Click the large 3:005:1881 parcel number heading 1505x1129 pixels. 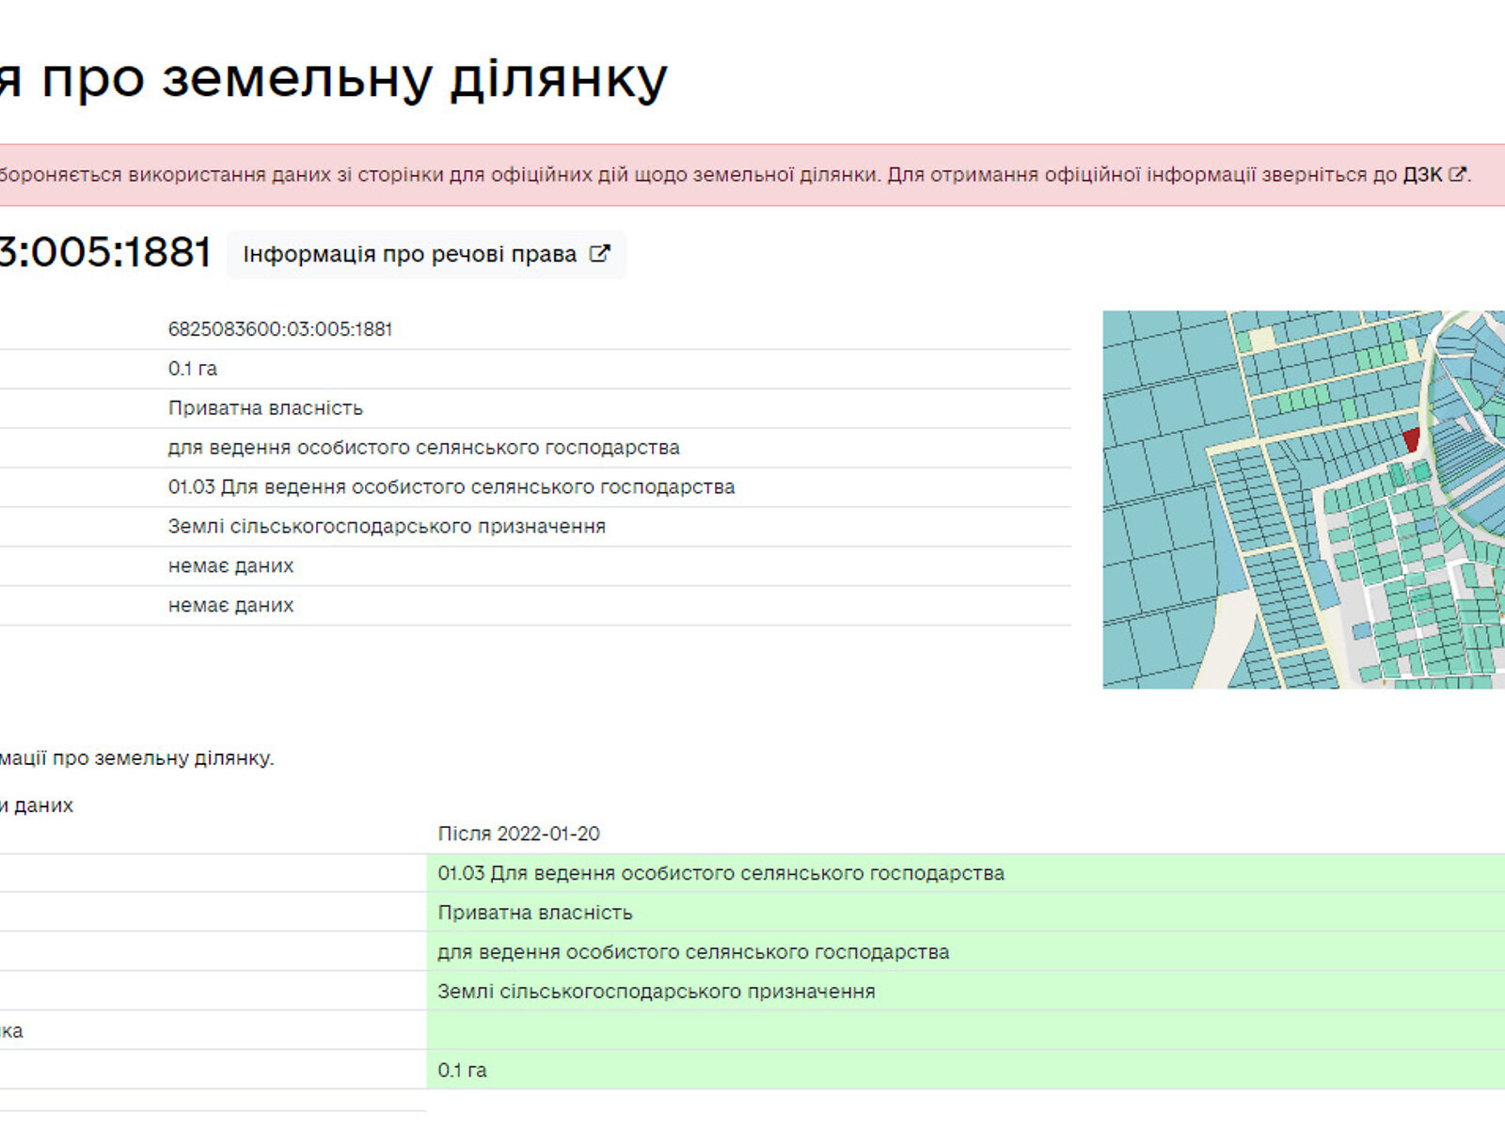pos(105,252)
